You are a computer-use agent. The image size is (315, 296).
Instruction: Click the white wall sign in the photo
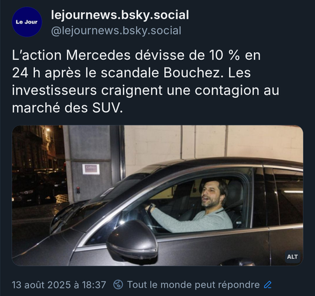tap(91, 169)
